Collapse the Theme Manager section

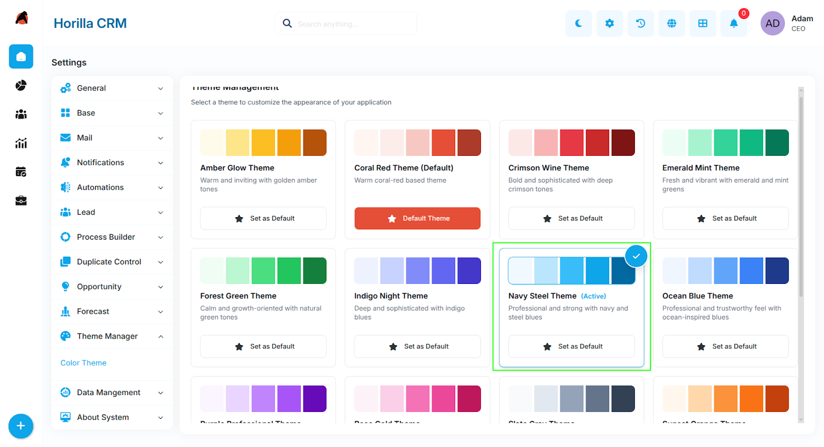click(112, 336)
